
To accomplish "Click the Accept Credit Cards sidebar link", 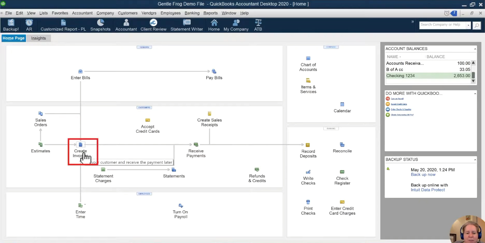I will pos(399,104).
